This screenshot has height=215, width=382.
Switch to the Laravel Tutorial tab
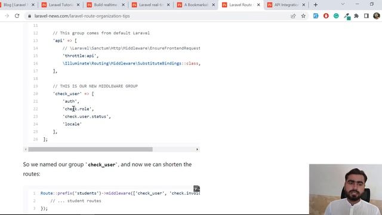[x=60, y=5]
